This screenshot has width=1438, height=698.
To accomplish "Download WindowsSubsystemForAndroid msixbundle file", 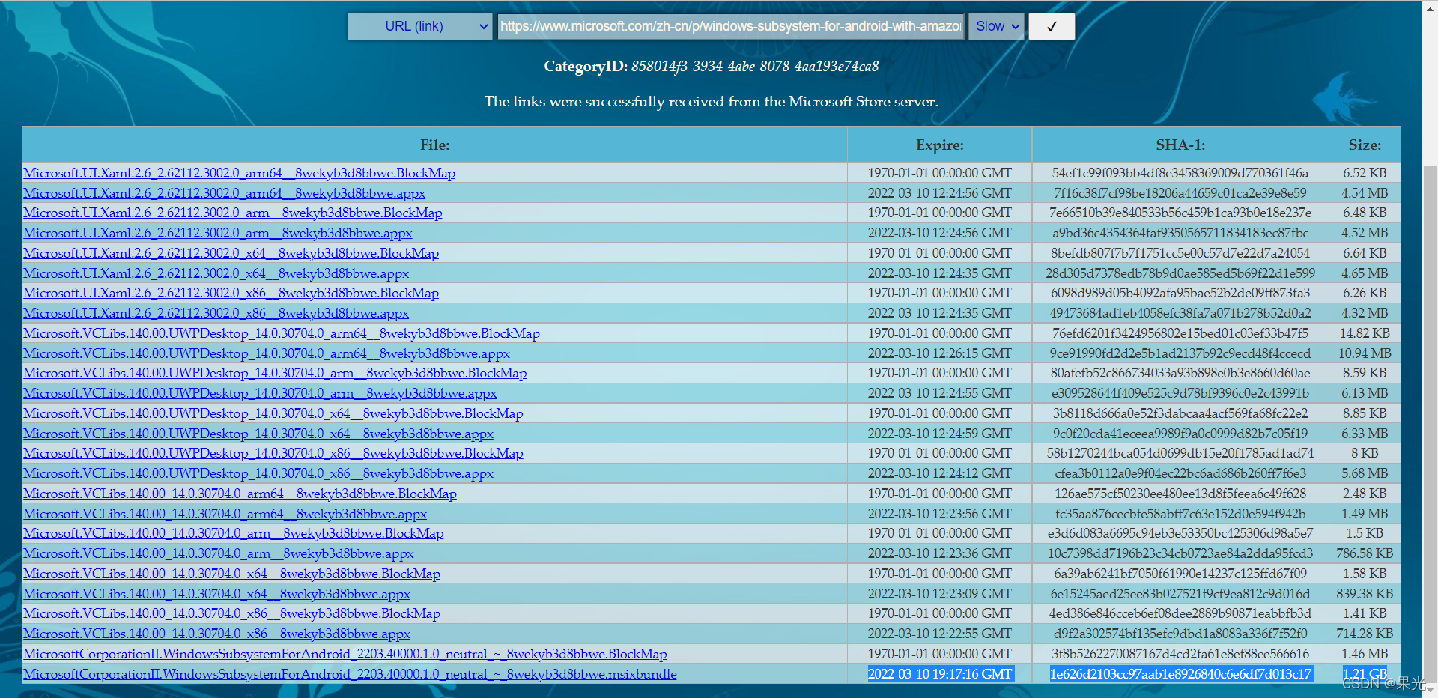I will [x=350, y=674].
